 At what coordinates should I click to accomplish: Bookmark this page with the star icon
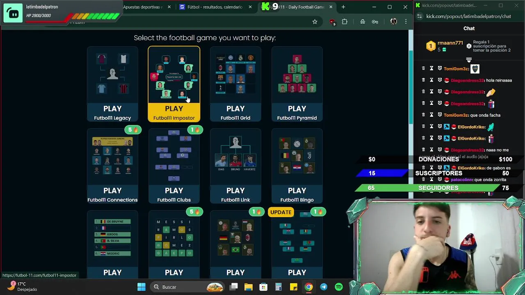point(315,22)
